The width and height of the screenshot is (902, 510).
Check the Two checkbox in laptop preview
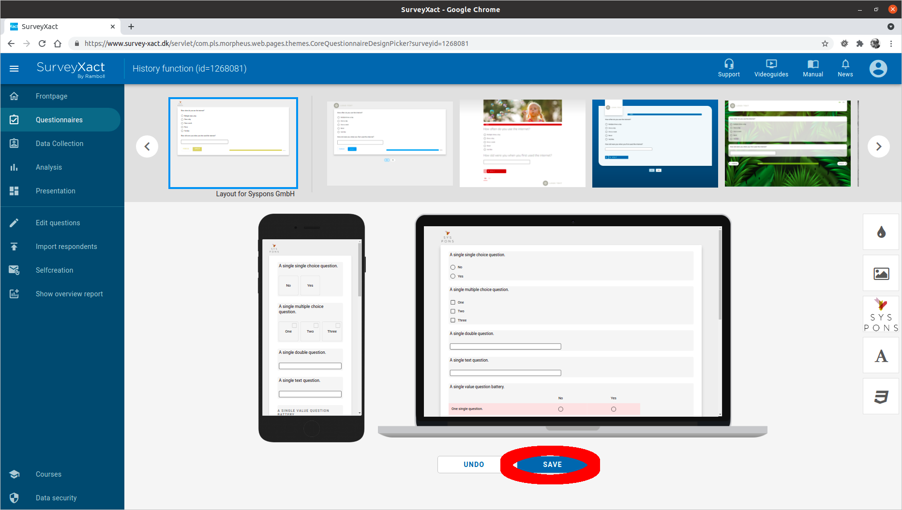[453, 311]
